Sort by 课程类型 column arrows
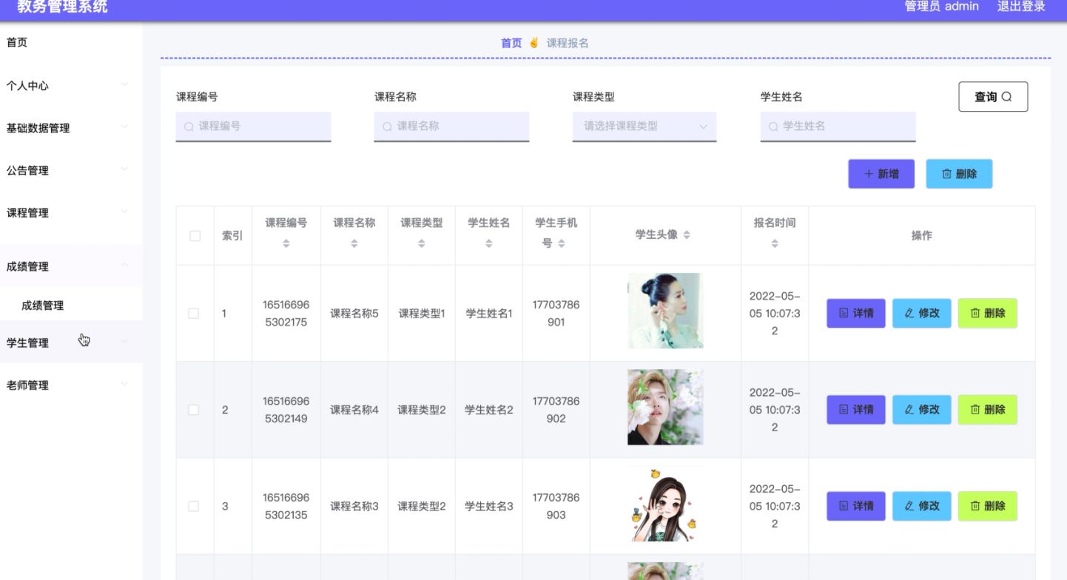1067x580 pixels. (422, 243)
